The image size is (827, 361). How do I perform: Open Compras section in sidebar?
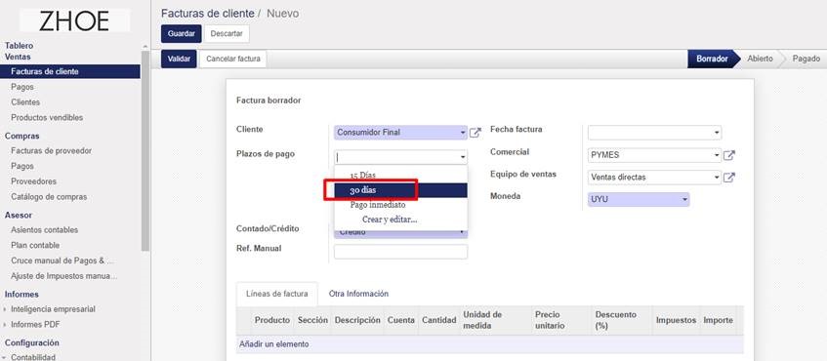22,136
